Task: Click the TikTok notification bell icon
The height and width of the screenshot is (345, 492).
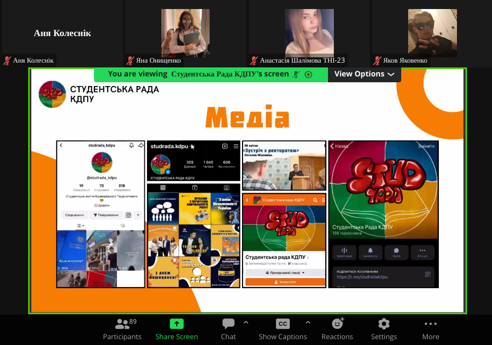Action: point(131,145)
